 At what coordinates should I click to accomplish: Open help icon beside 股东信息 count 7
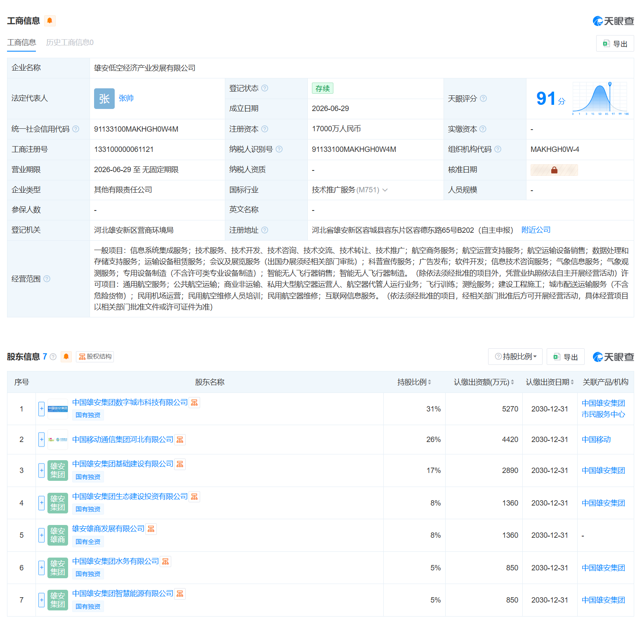click(53, 357)
